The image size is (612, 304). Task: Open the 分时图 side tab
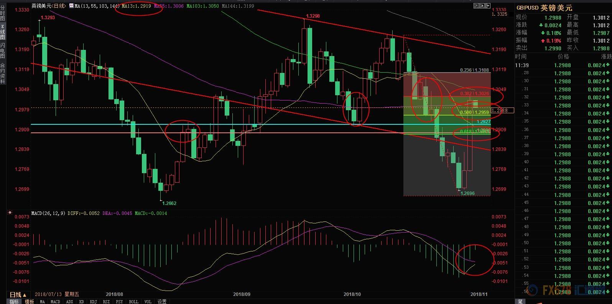(3, 13)
